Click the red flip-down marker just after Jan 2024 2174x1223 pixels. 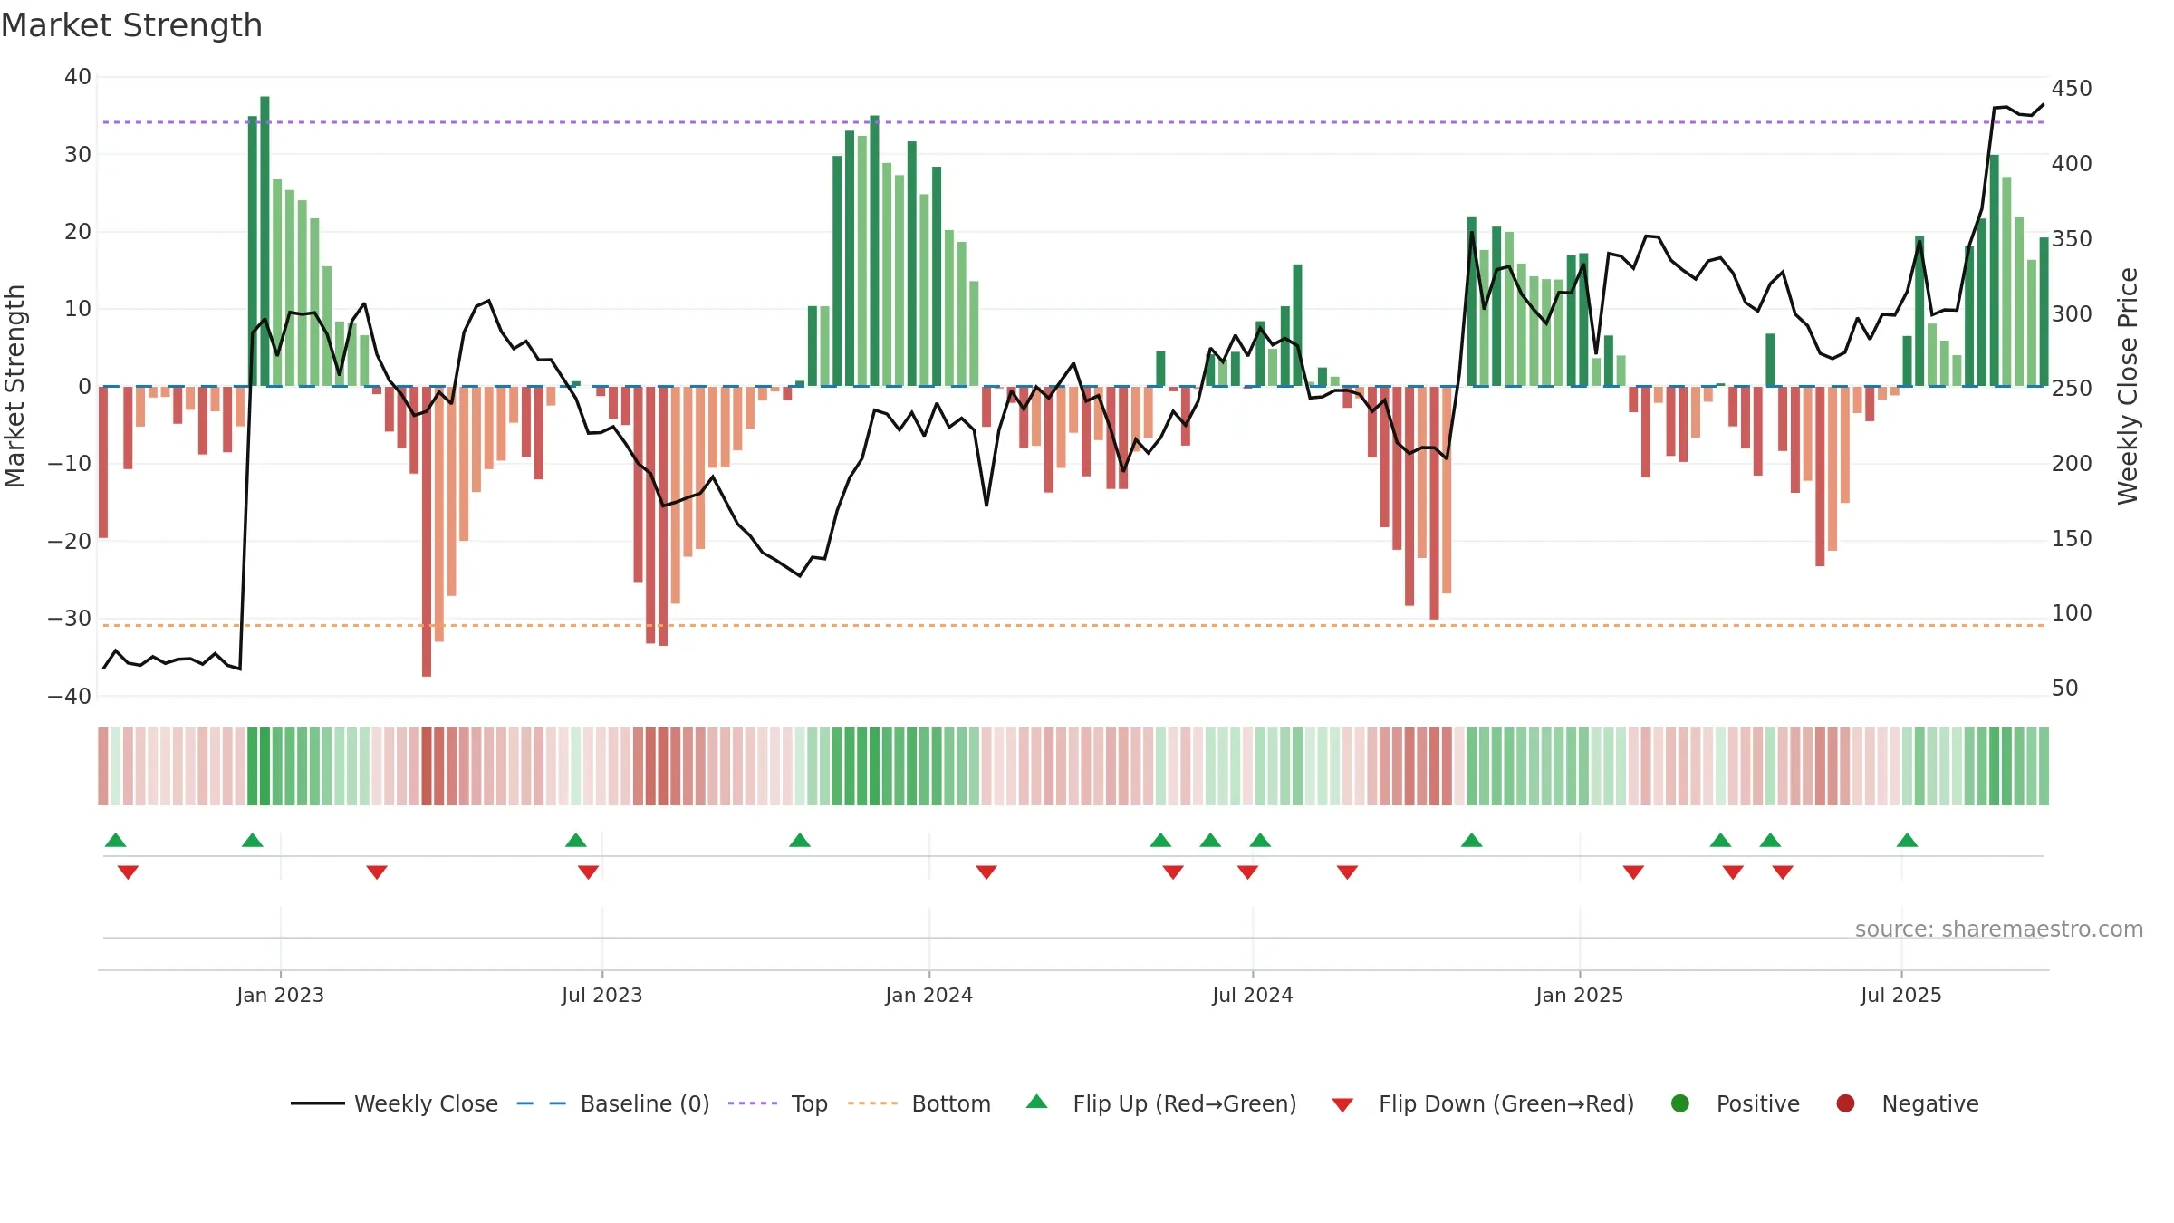986,872
